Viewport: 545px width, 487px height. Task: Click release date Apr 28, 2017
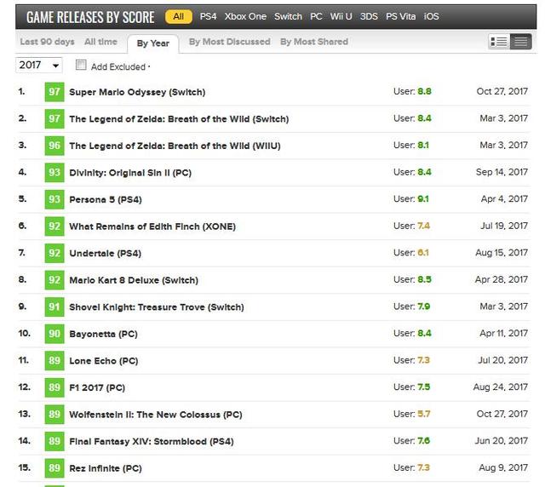point(502,279)
